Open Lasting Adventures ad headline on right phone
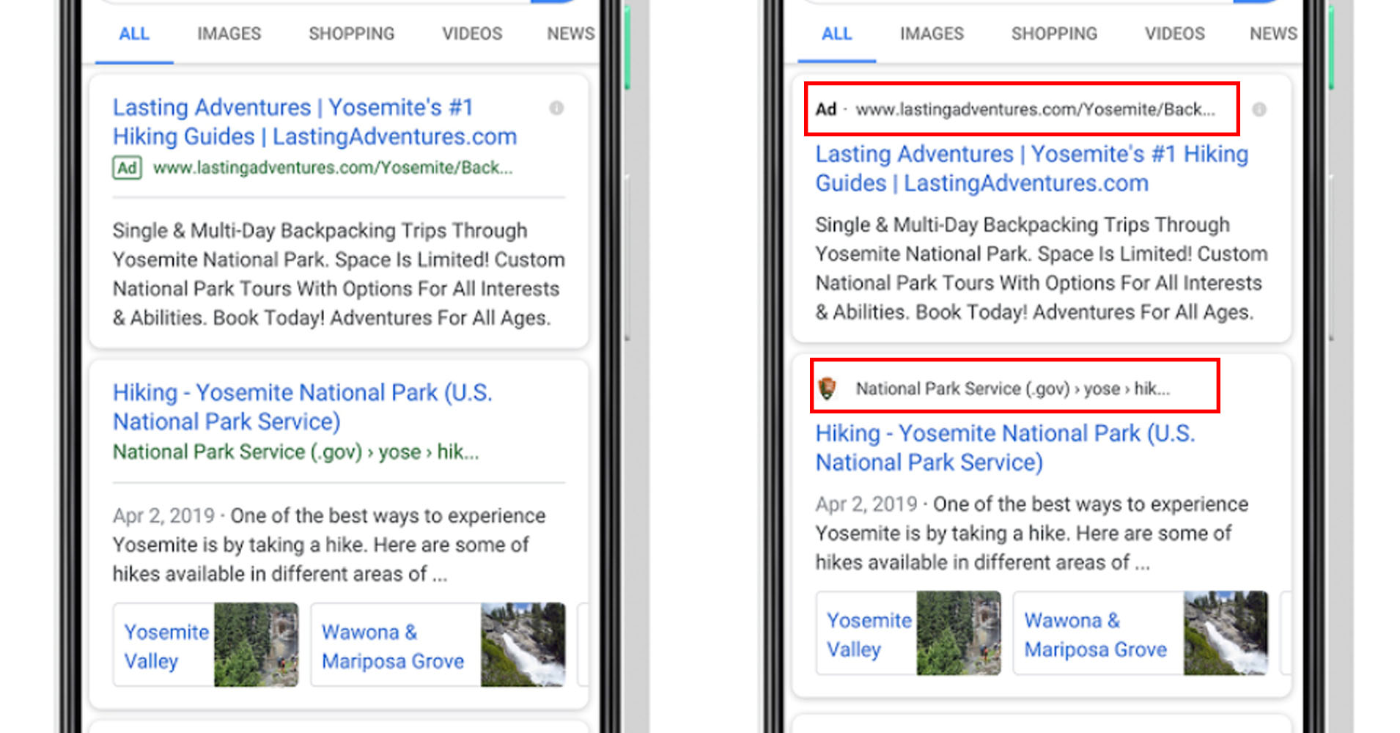Image resolution: width=1400 pixels, height=733 pixels. coord(1032,169)
